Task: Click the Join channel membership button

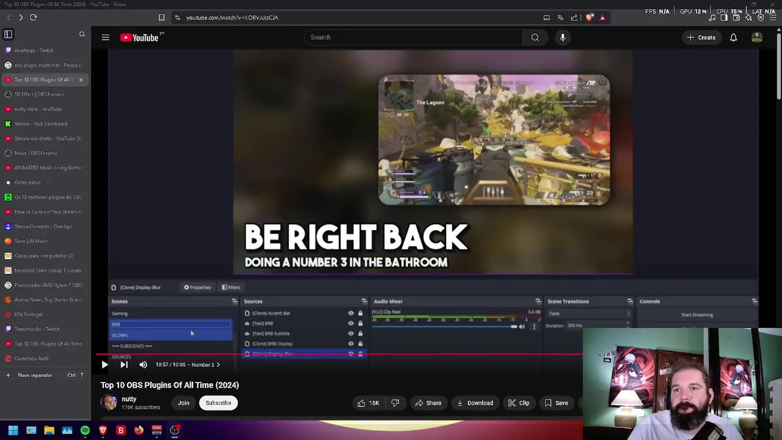Action: (x=183, y=403)
